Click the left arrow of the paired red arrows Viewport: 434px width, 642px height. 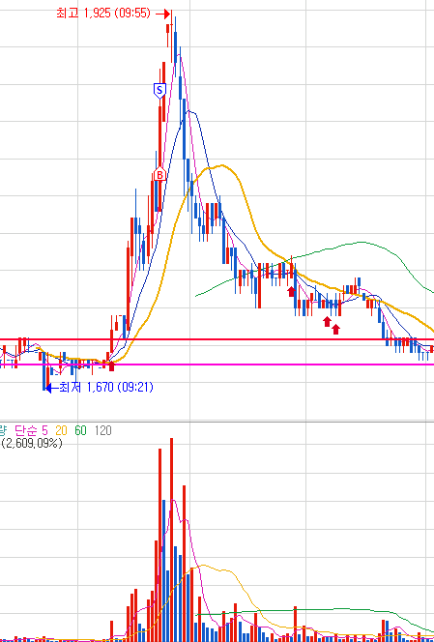click(327, 321)
